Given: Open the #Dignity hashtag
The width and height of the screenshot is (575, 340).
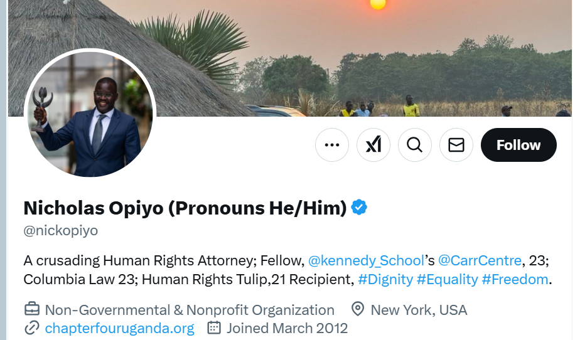Looking at the screenshot, I should pos(385,279).
